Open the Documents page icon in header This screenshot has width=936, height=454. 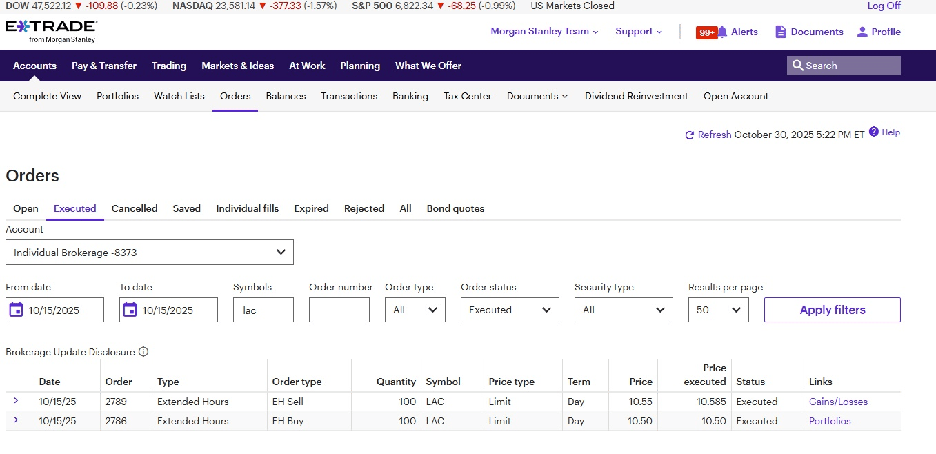[781, 32]
